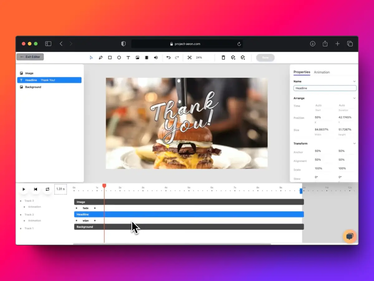Select the Pen drawing tool

[x=100, y=58]
